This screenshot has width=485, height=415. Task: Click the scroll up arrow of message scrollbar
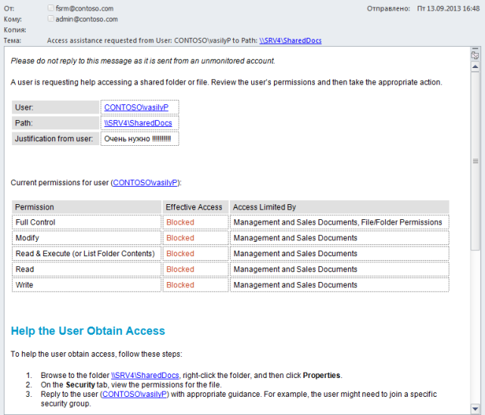tap(475, 67)
